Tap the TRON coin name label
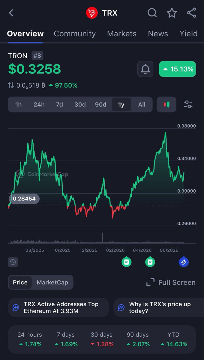Screen dimensions: 204x360 [x=17, y=56]
